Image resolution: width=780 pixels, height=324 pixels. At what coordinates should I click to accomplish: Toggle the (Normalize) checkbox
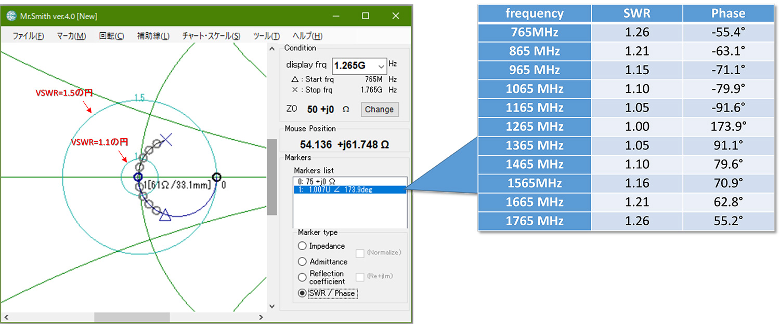click(360, 253)
